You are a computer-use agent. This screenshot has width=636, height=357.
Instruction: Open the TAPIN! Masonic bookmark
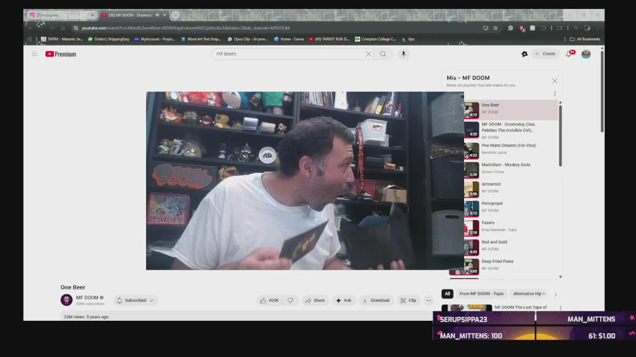coord(62,39)
